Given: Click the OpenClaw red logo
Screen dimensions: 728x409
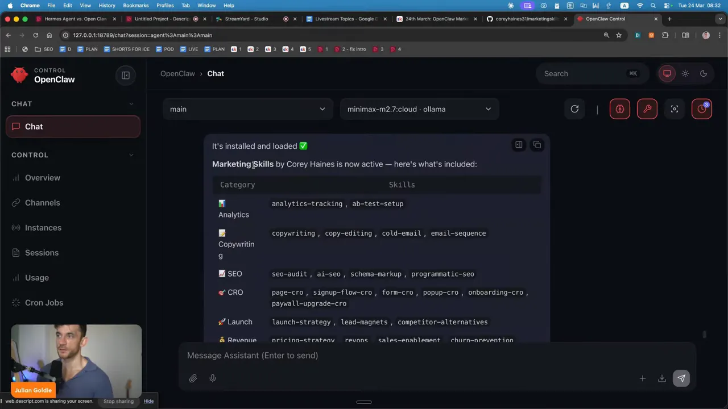Looking at the screenshot, I should click(19, 75).
